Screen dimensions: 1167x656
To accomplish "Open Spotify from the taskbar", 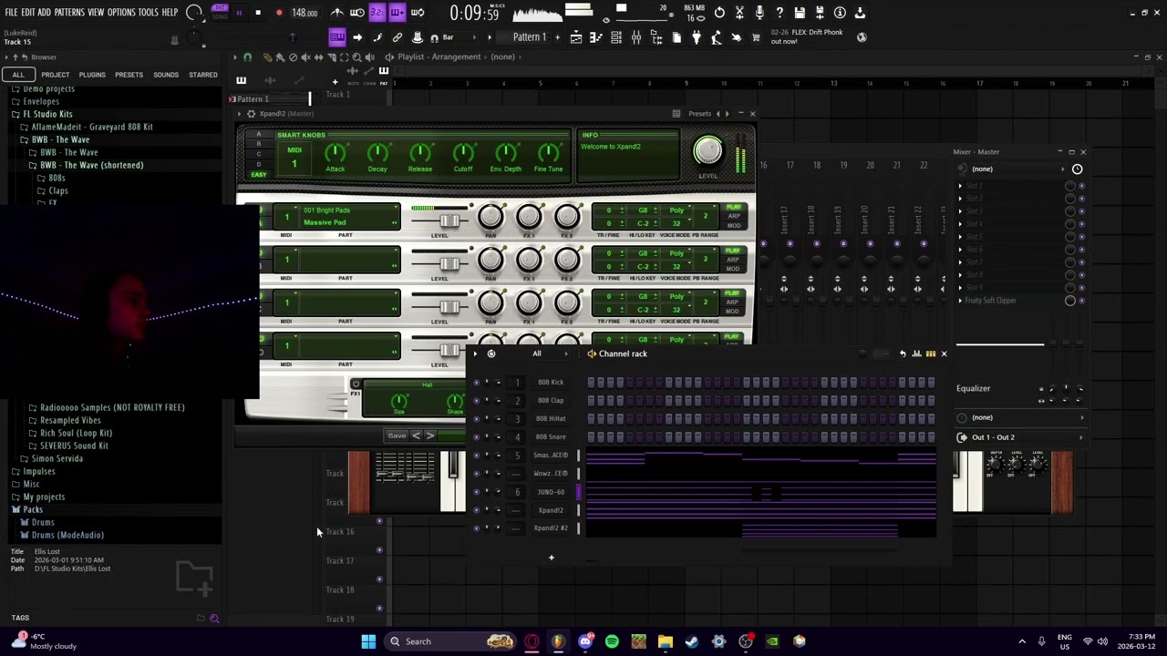I will pos(612,641).
